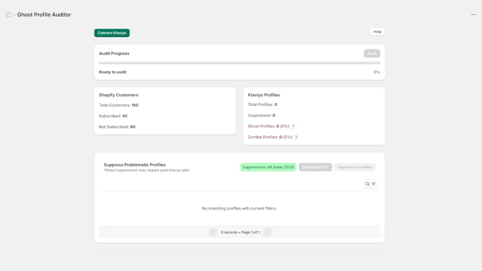Go to next page of records

(x=268, y=232)
